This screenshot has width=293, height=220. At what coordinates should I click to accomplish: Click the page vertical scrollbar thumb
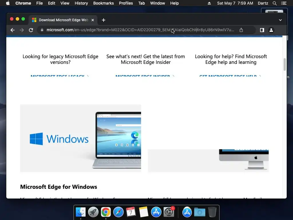click(x=285, y=64)
